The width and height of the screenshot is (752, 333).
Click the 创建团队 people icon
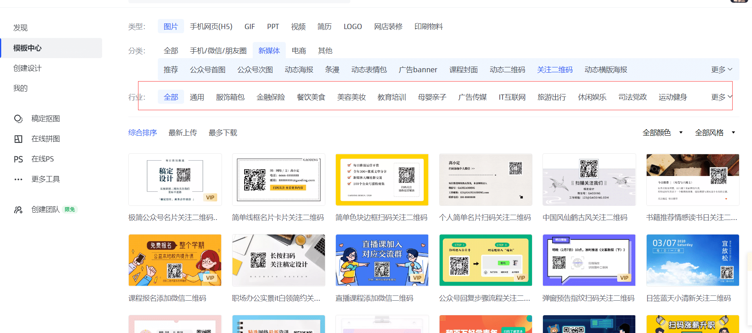point(18,209)
